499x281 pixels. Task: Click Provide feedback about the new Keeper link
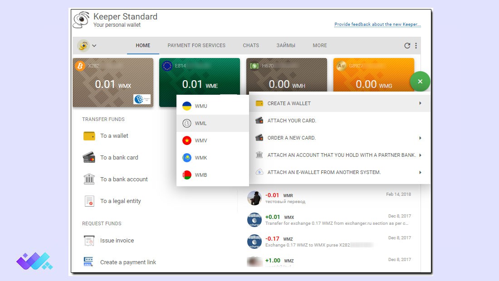click(x=377, y=24)
